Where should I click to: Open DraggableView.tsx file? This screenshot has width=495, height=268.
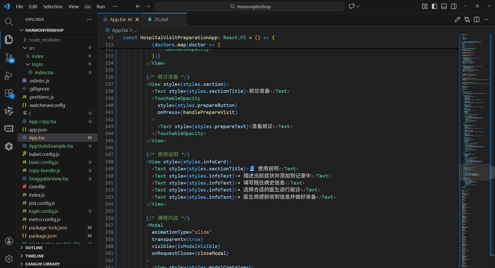click(58, 179)
